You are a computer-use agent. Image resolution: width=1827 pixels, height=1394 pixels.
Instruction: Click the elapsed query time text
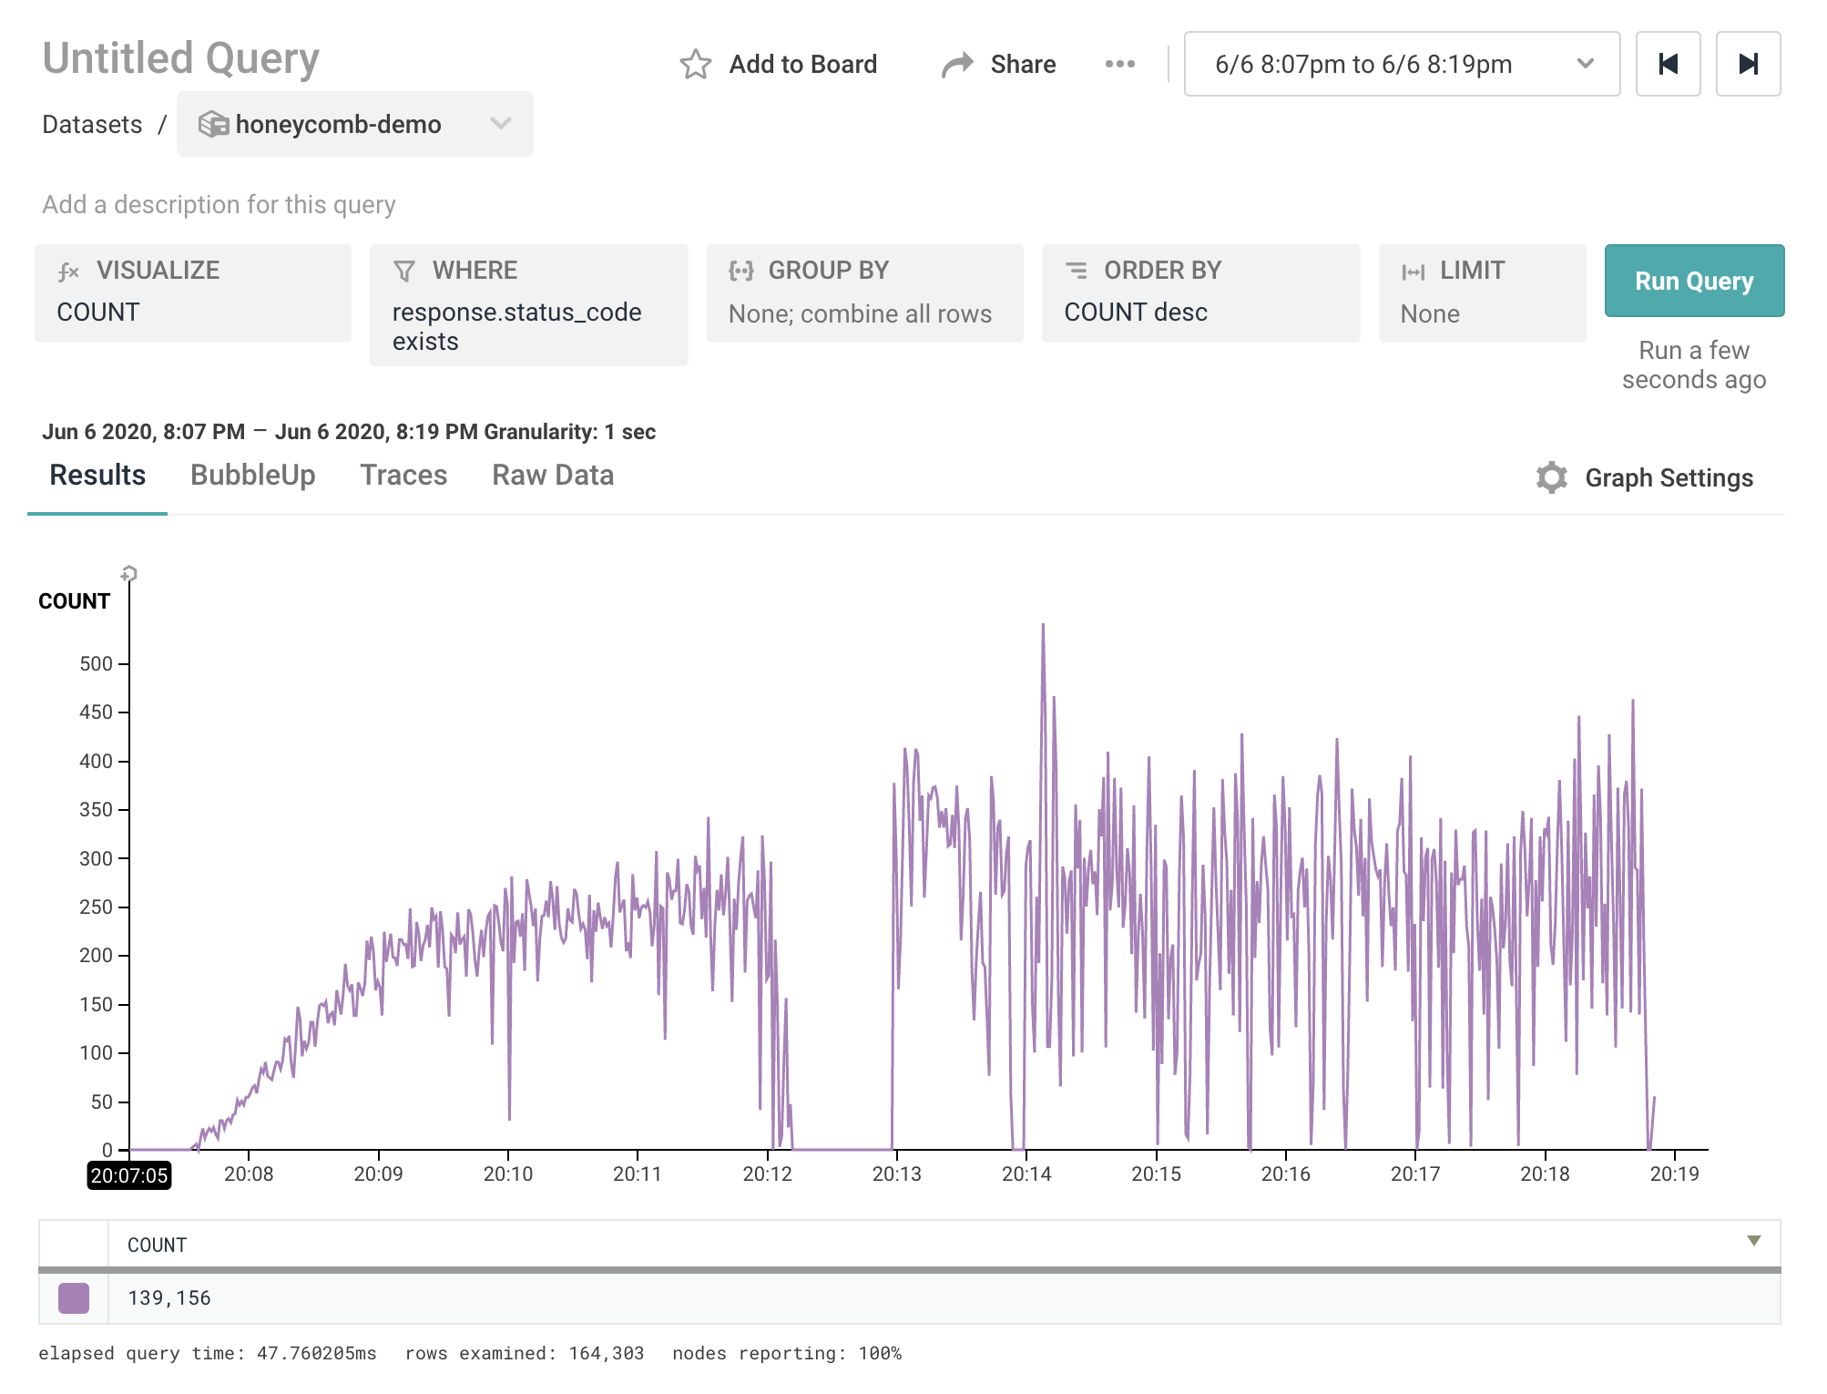click(x=207, y=1353)
